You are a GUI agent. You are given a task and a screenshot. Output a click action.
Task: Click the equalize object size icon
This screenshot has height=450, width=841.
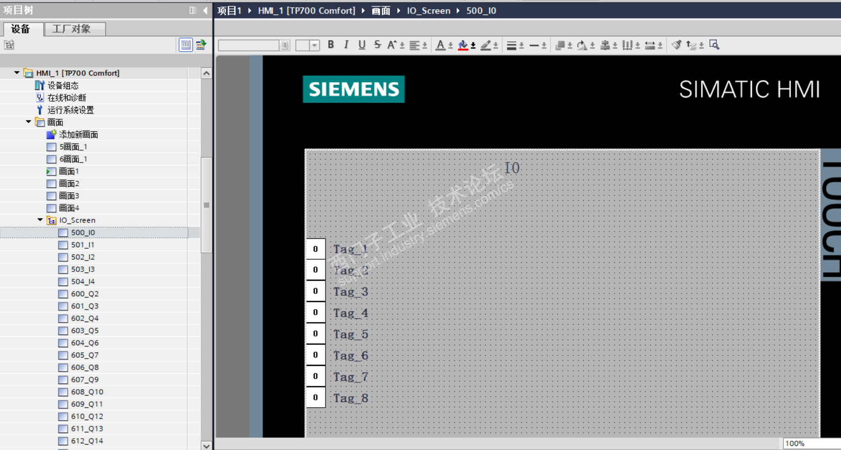[x=650, y=45]
